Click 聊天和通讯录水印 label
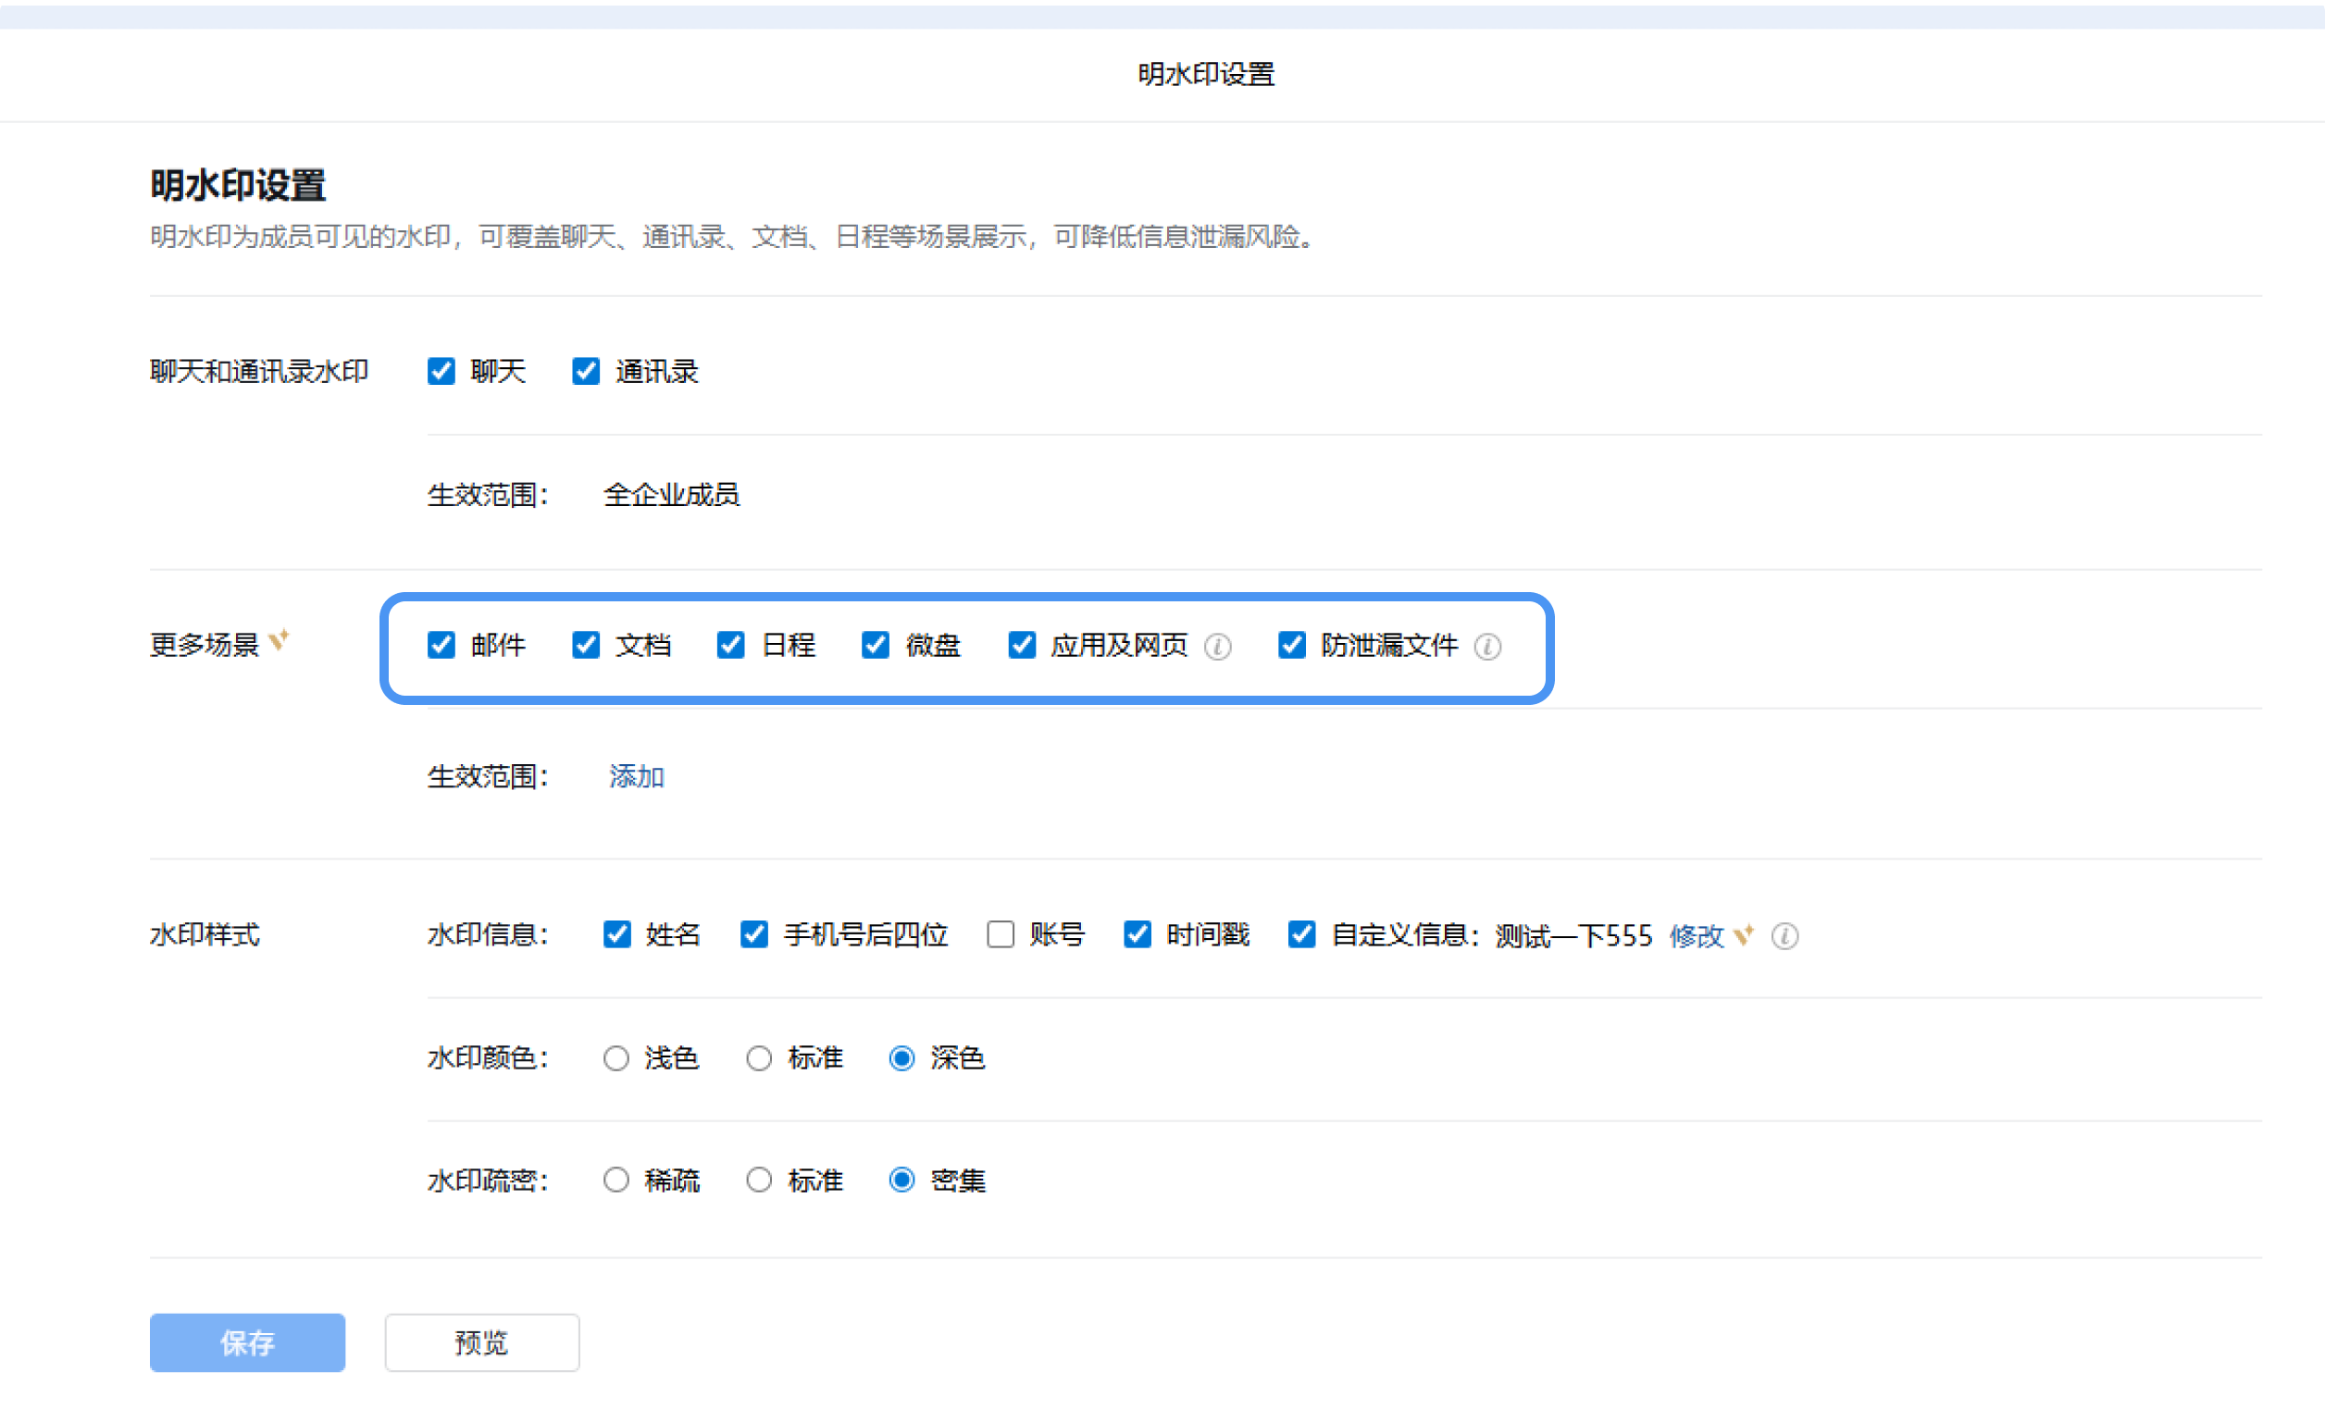Screen dimensions: 2325x1421 259,372
